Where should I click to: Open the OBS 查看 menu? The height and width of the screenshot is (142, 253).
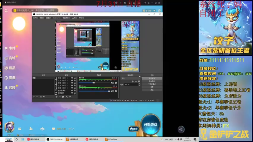point(49,18)
